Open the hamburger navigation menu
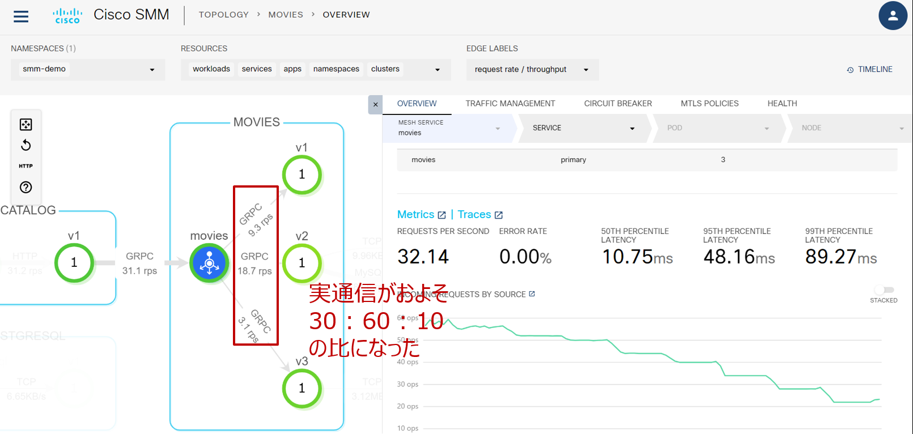This screenshot has width=913, height=434. point(21,16)
